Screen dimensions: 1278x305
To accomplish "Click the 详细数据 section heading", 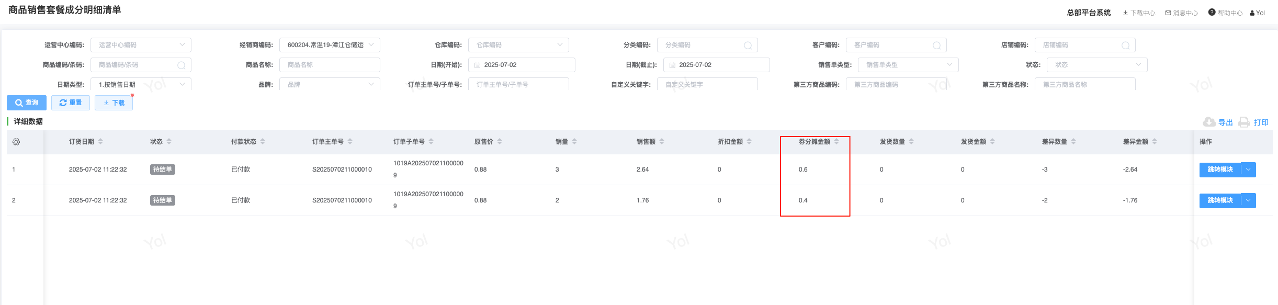I will point(28,121).
